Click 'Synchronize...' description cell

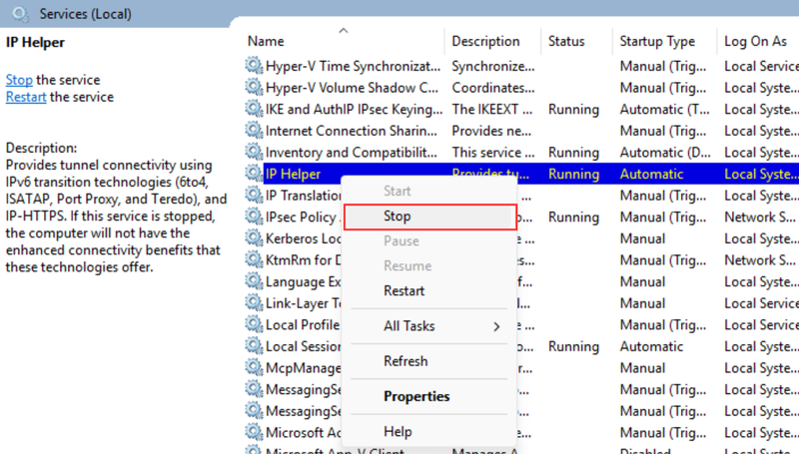pos(492,66)
